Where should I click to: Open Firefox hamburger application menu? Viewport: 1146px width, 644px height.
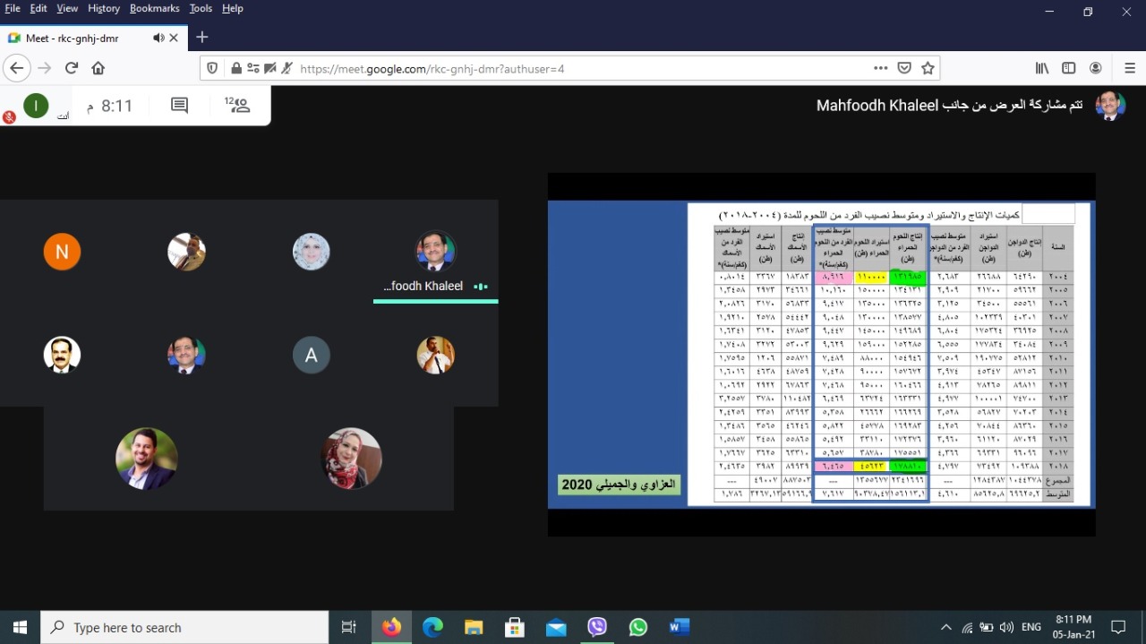[x=1130, y=68]
